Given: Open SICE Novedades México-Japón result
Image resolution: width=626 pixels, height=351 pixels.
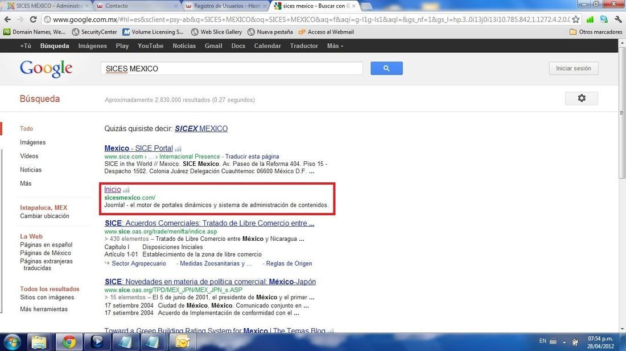Looking at the screenshot, I should pos(210,282).
